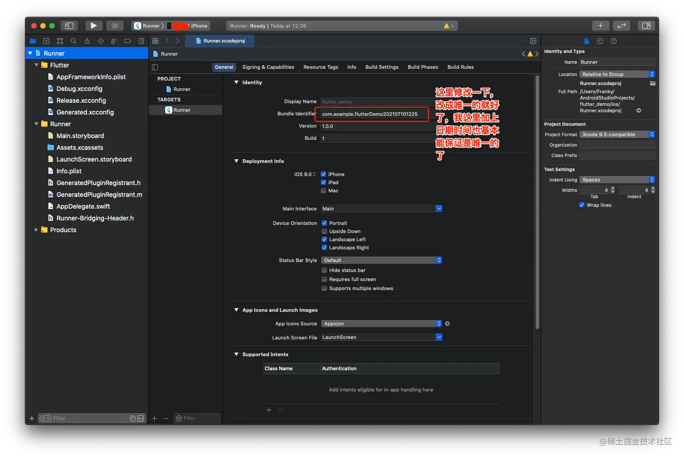Open the related items grid menu
The height and width of the screenshot is (458, 684).
(155, 41)
